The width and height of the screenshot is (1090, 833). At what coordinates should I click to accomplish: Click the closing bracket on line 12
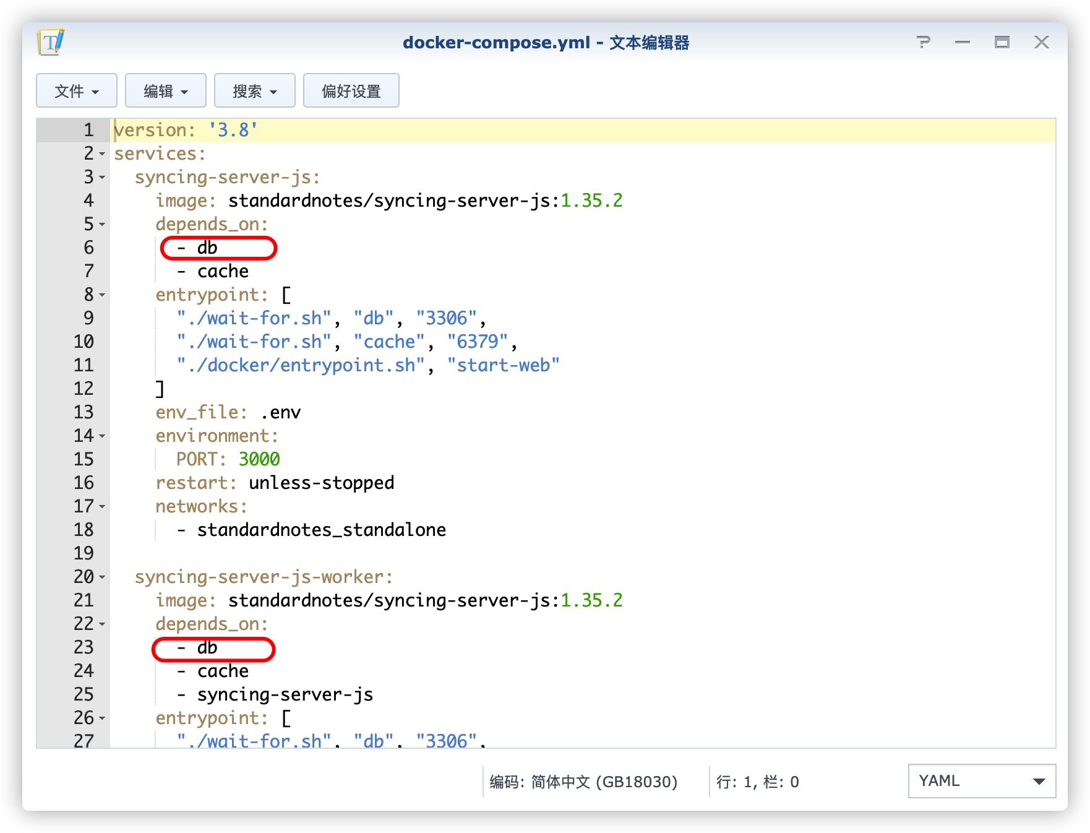click(160, 389)
